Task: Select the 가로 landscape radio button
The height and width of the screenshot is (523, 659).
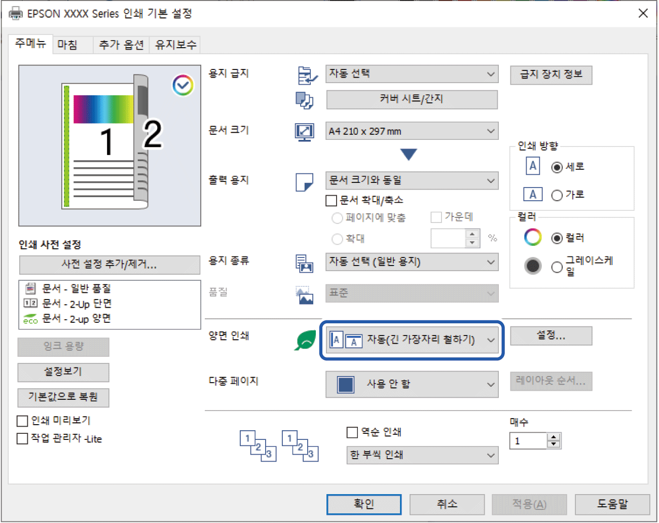Action: click(557, 195)
